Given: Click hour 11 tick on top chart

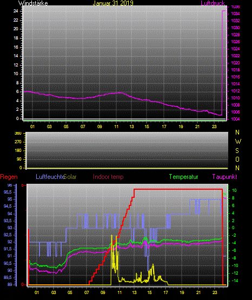Looking at the screenshot, I should 116,126.
